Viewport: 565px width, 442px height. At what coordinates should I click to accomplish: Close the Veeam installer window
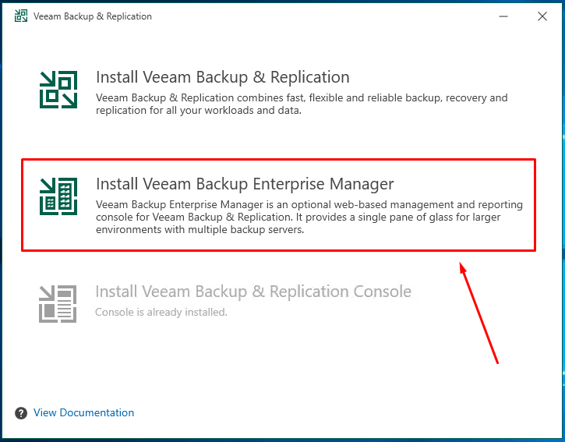(x=542, y=16)
